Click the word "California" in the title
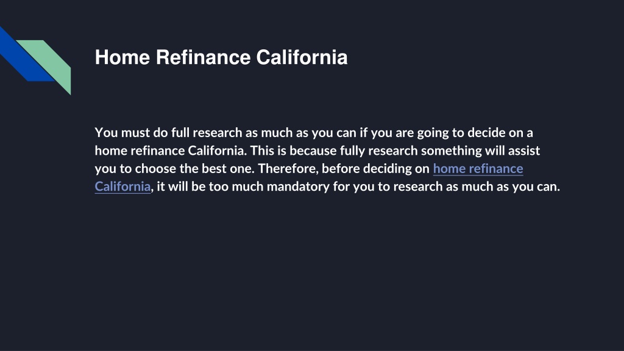This screenshot has height=351, width=624. [302, 57]
